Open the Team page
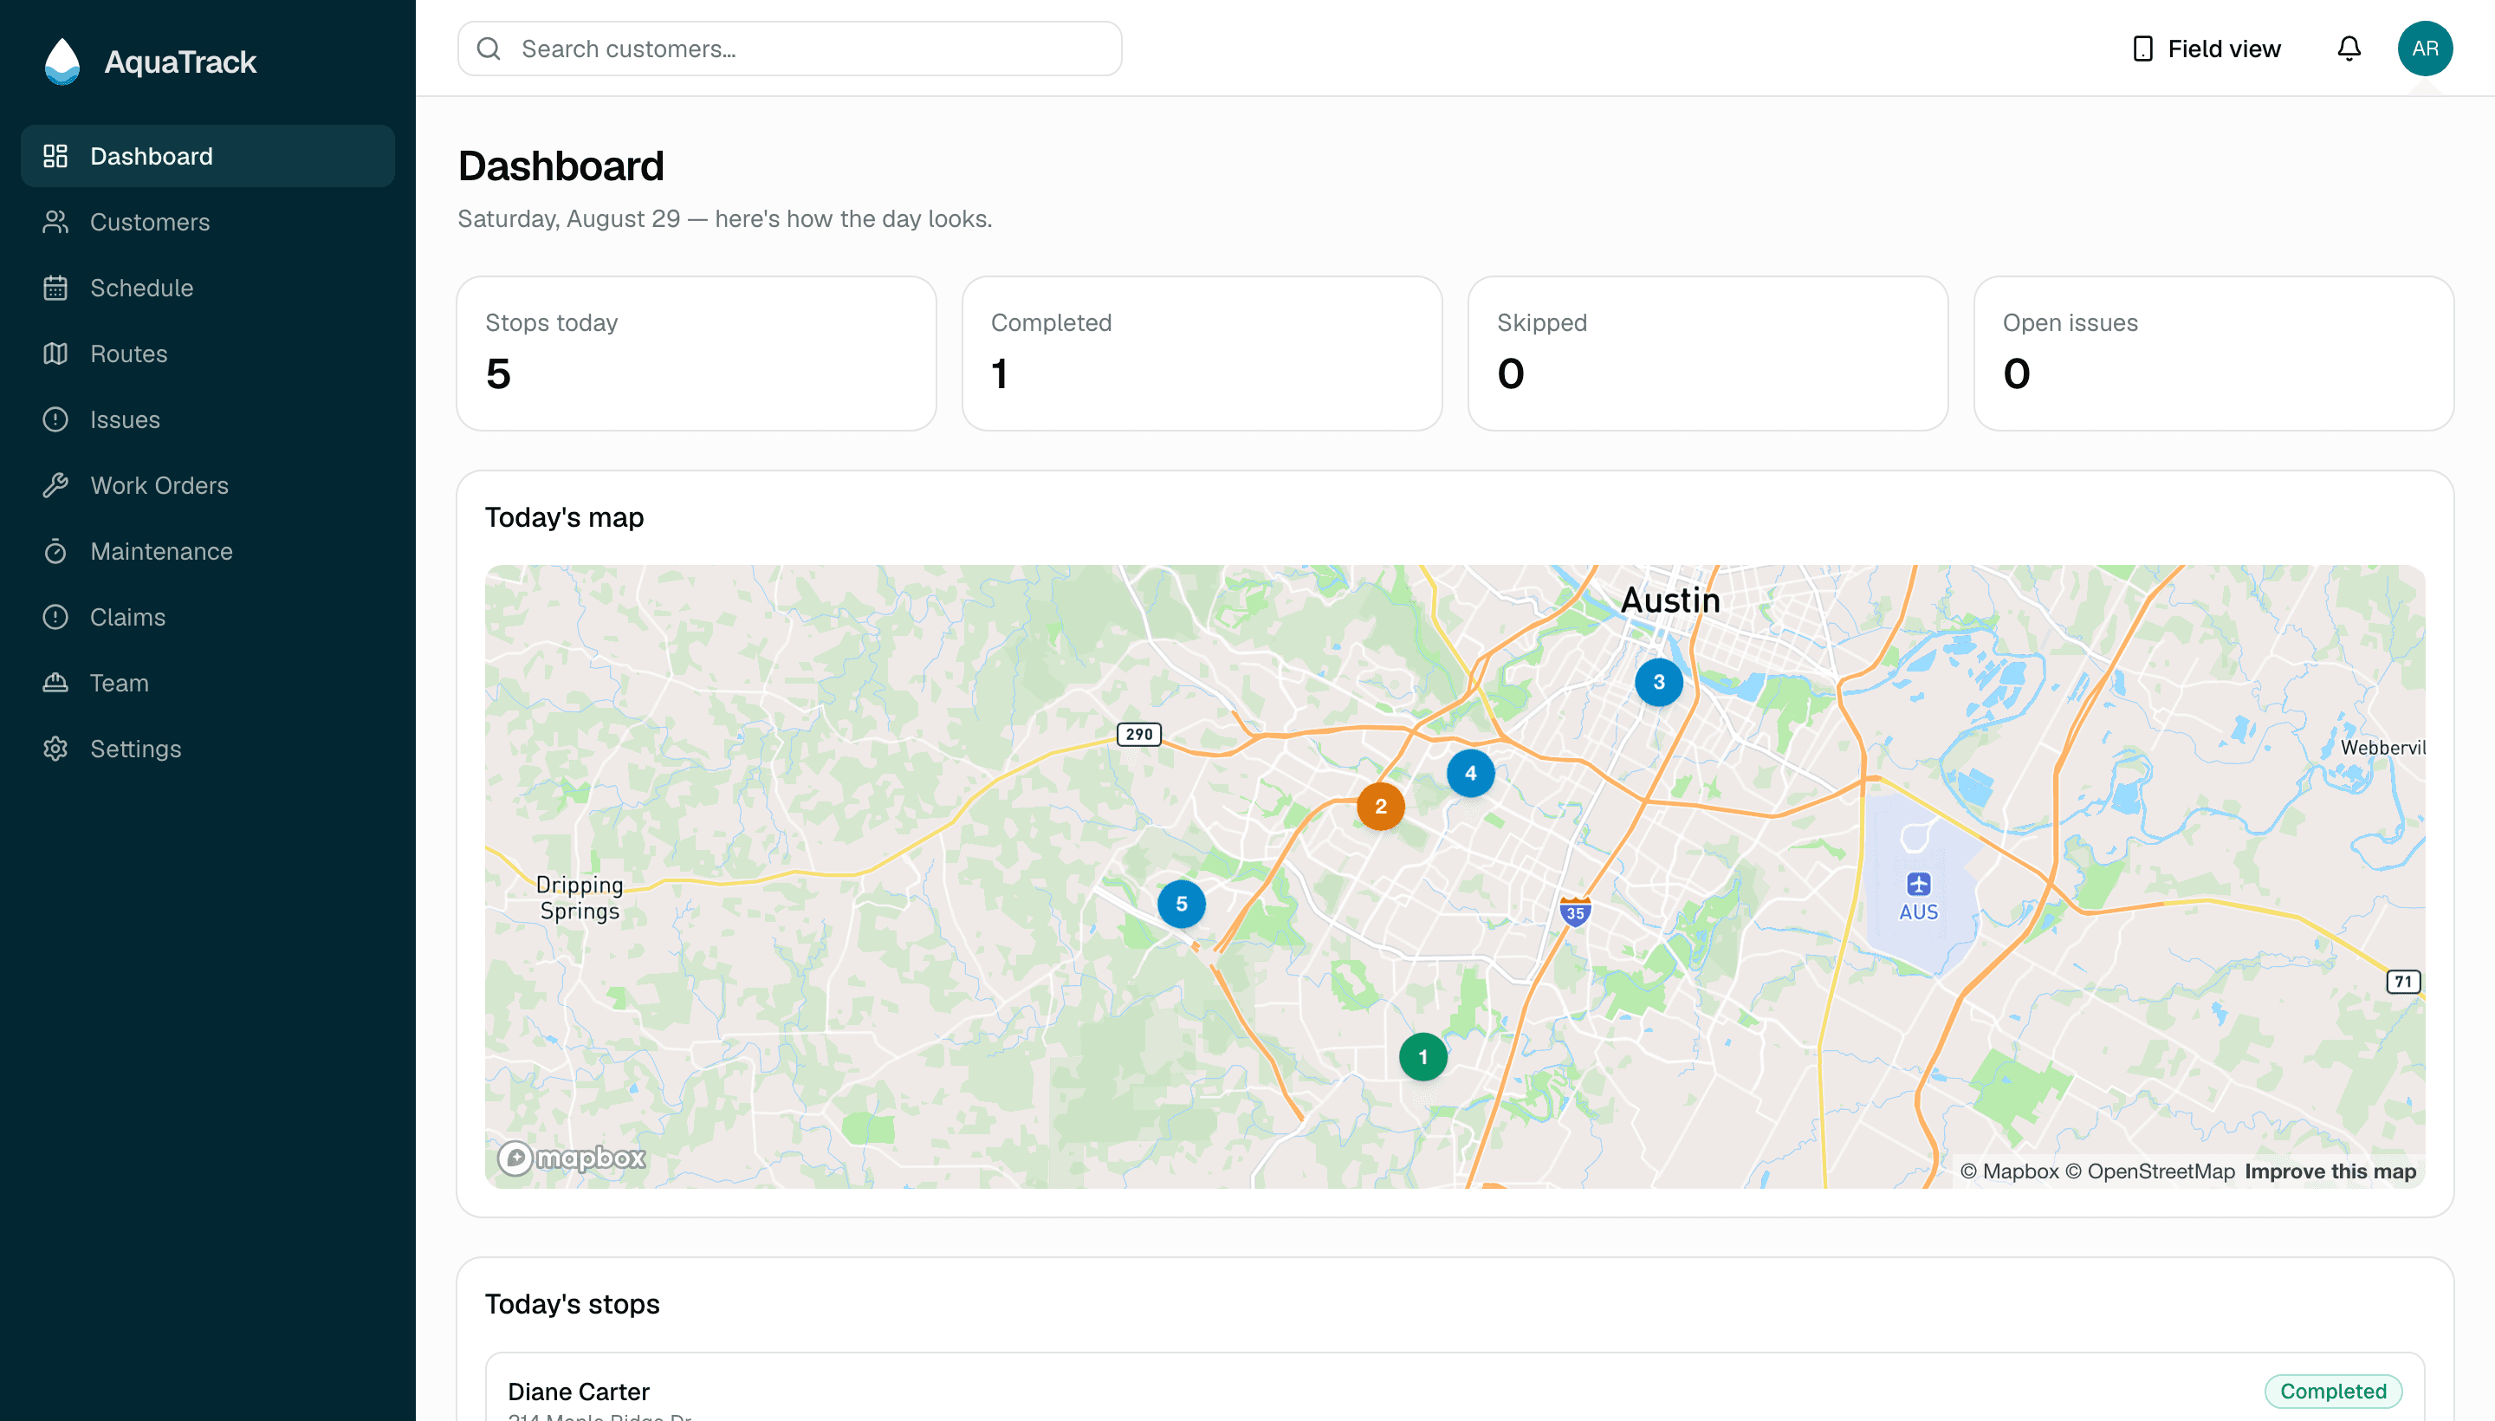Viewport: 2495px width, 1421px height. [x=208, y=683]
